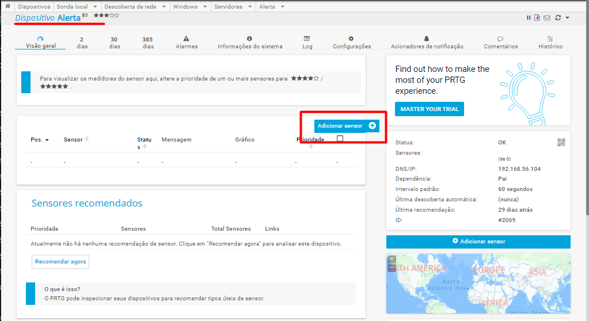Click the MASTER YOUR TRIAL button
This screenshot has width=589, height=321.
[430, 109]
